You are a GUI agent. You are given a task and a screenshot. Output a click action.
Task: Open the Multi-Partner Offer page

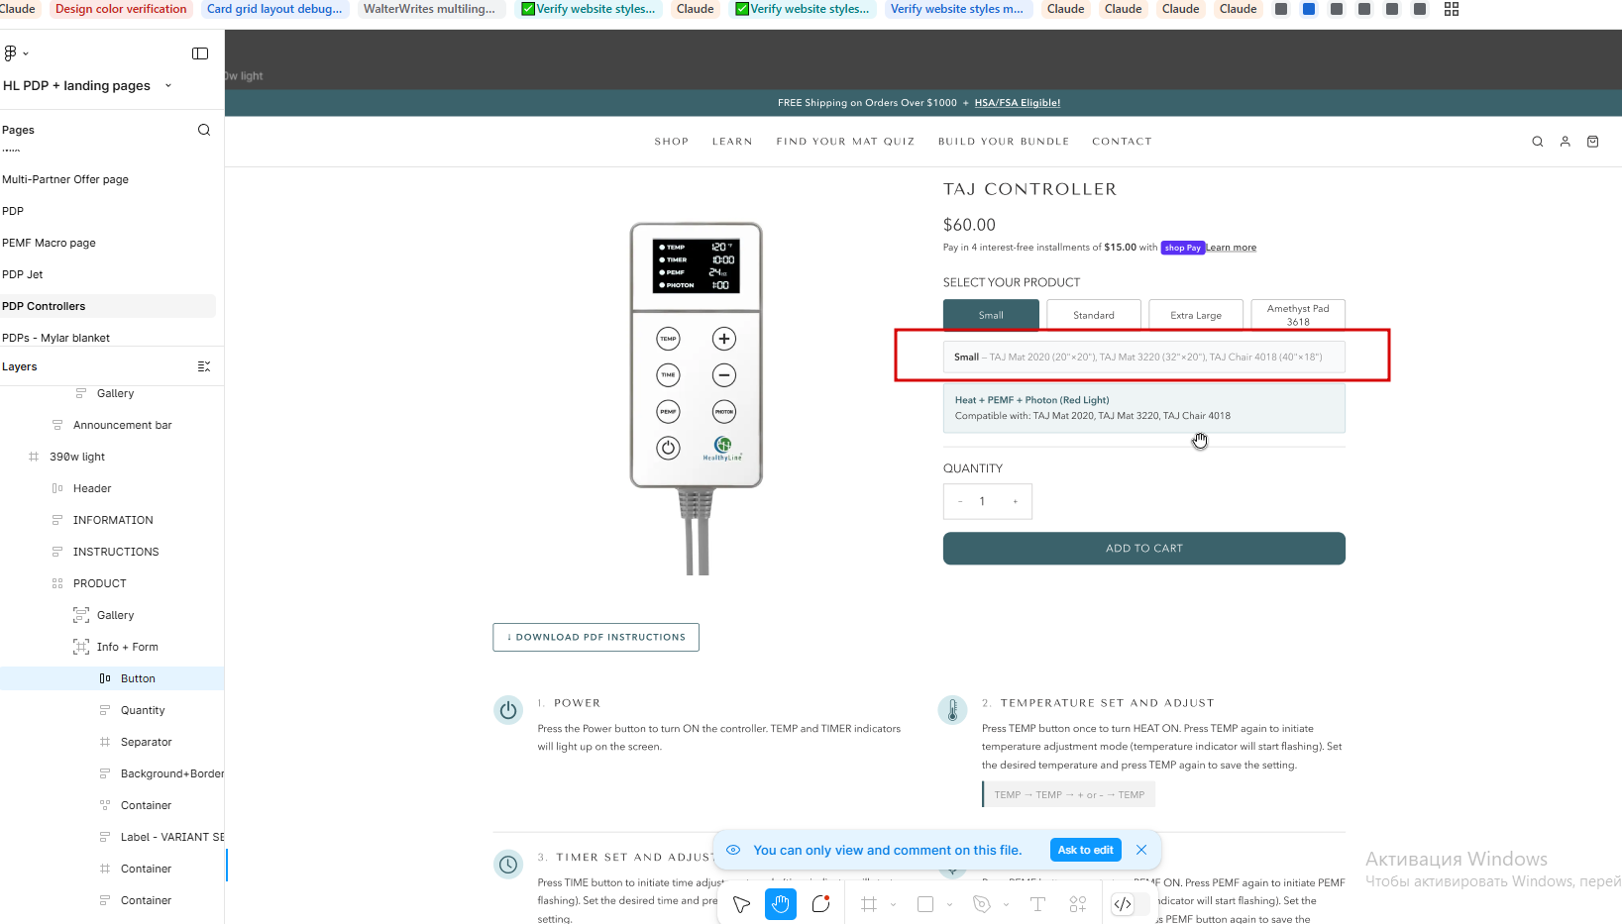pyautogui.click(x=65, y=179)
